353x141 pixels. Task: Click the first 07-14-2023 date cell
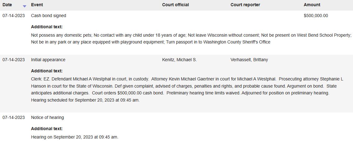[14, 16]
